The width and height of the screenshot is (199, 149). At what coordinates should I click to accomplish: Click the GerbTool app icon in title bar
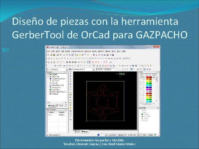coord(48,47)
